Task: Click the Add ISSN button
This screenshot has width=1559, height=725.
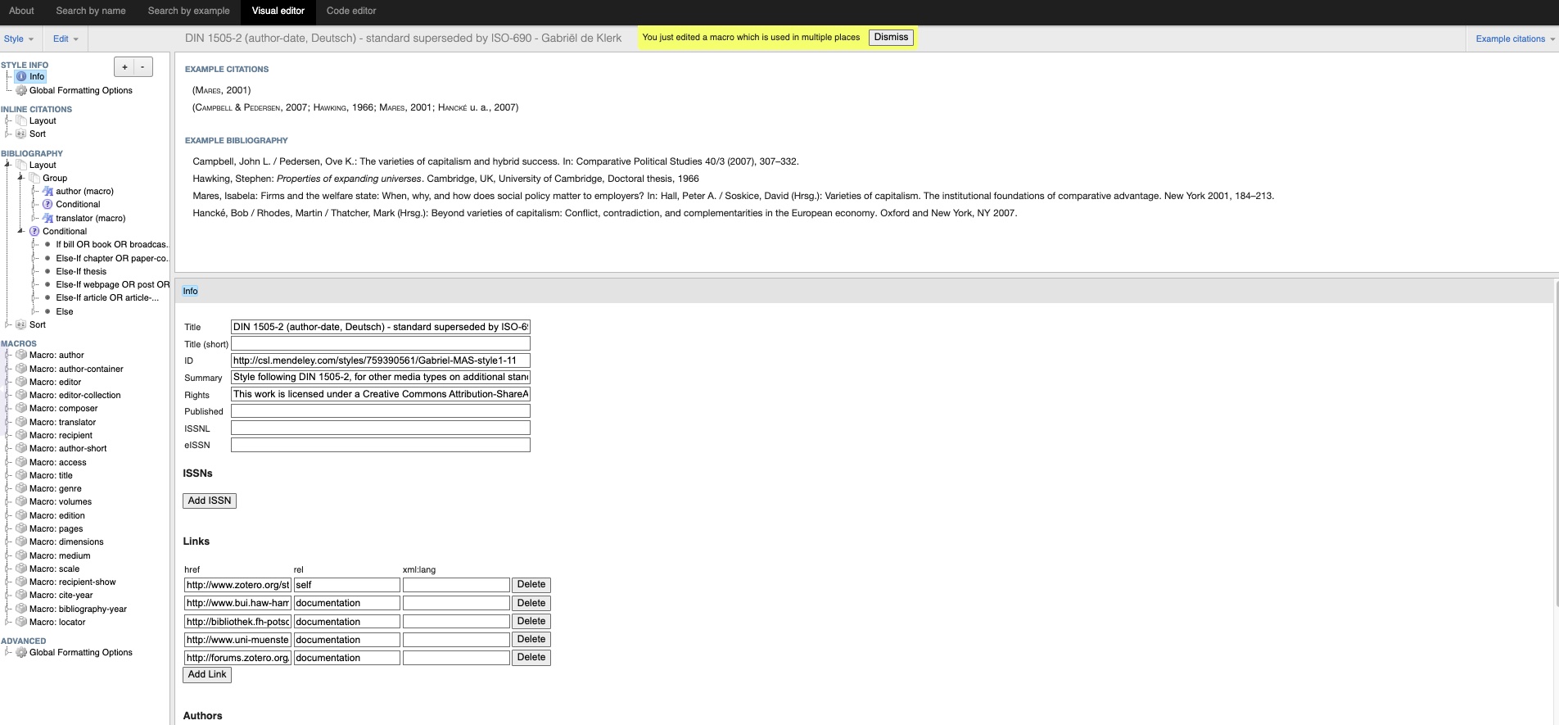Action: (210, 501)
